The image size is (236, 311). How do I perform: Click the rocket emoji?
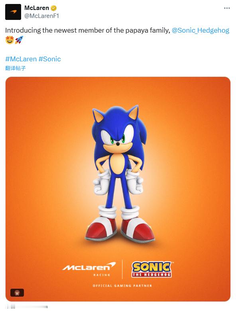[x=19, y=40]
